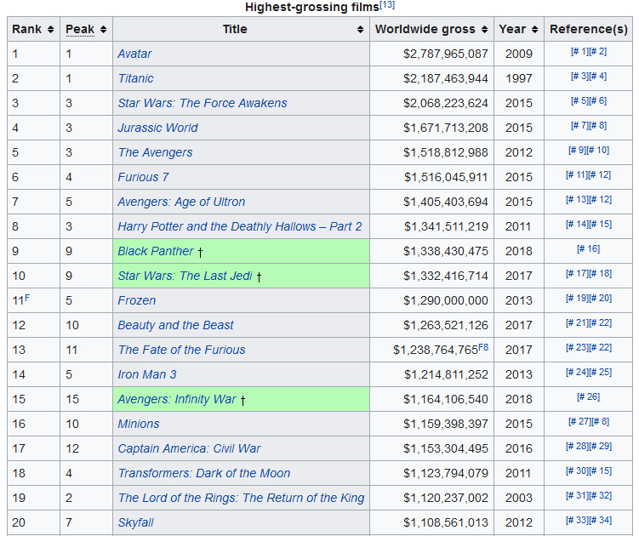Click the Furious 7 link
639x536 pixels.
[143, 177]
